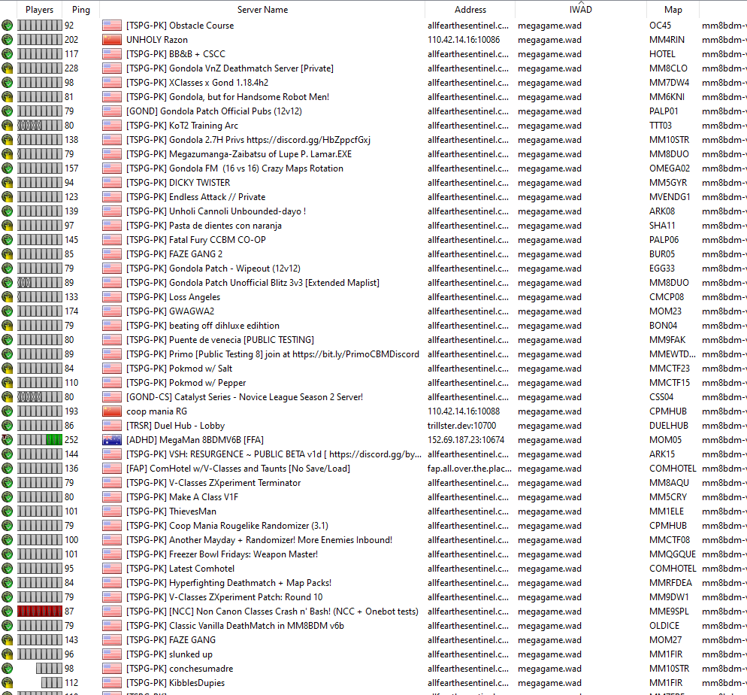Click the China flag beside UNHOLY Razon
This screenshot has height=695, width=747.
(x=112, y=40)
